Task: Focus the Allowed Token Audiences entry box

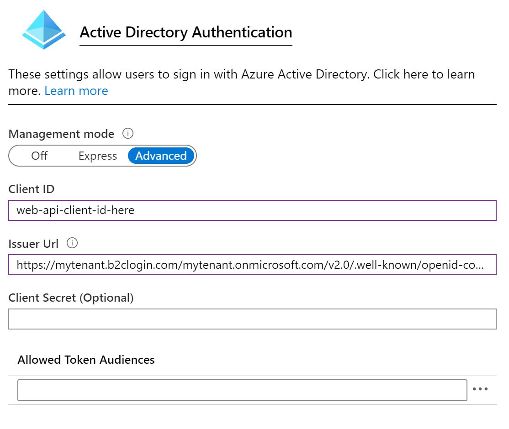Action: [x=242, y=390]
